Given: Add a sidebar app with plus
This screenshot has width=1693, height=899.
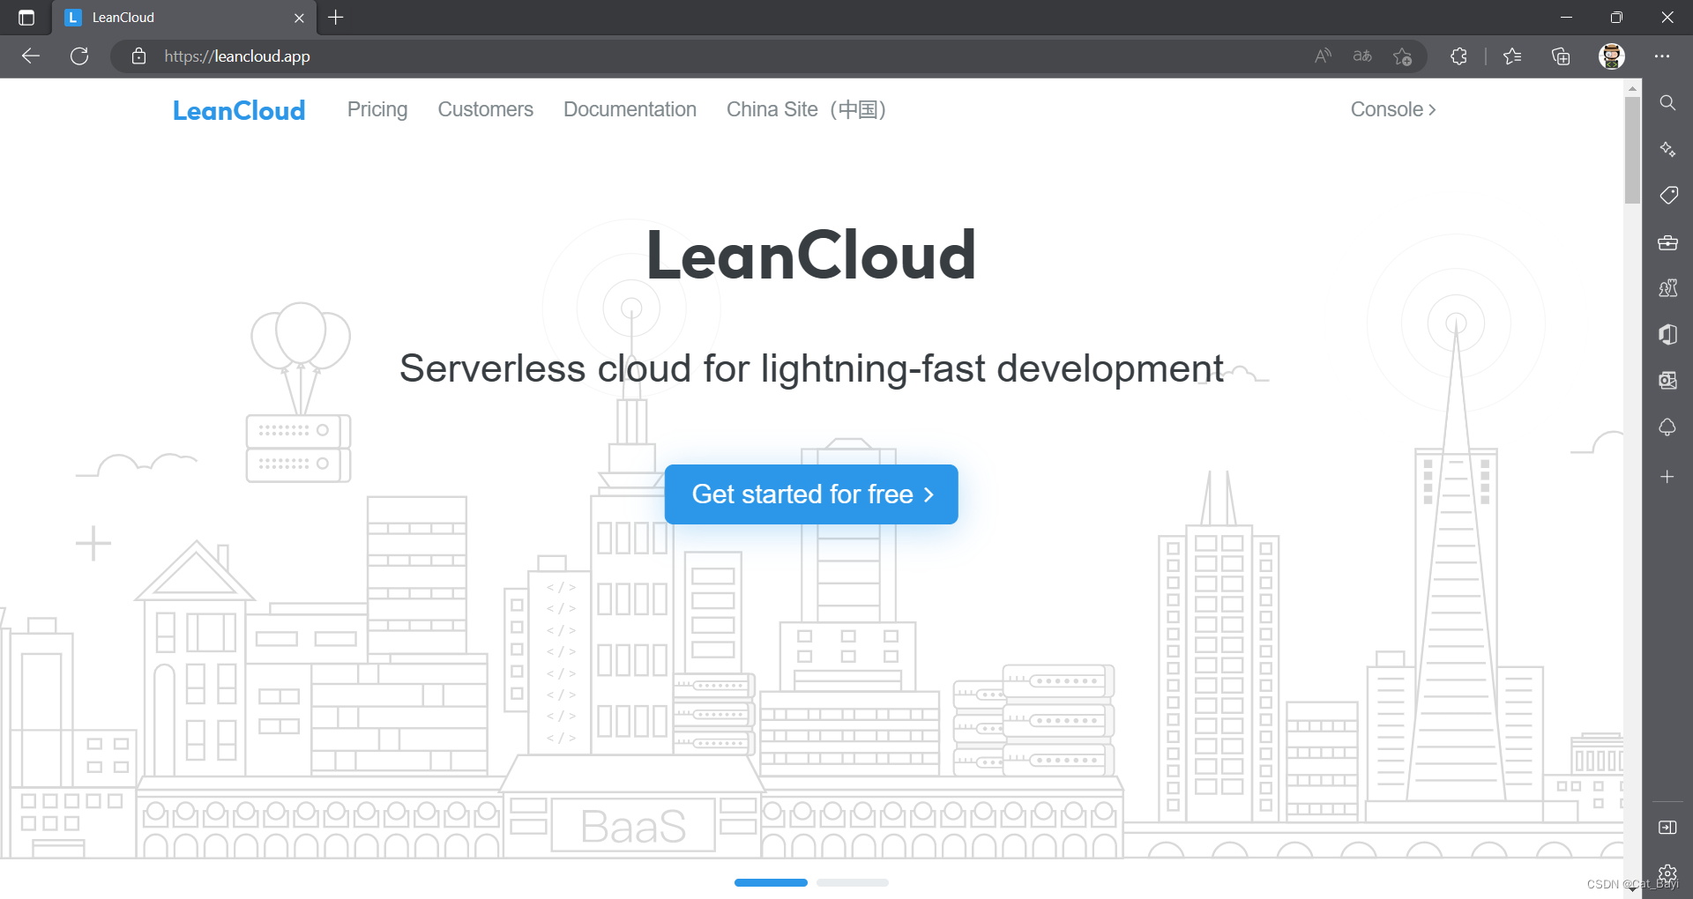Looking at the screenshot, I should pos(1667,477).
